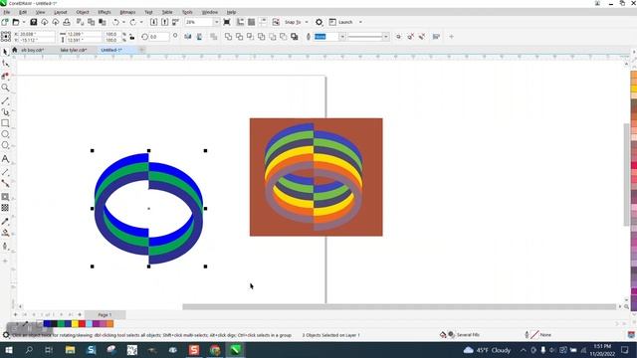Click the Import icon
The height and width of the screenshot is (358, 637).
pos(153,22)
